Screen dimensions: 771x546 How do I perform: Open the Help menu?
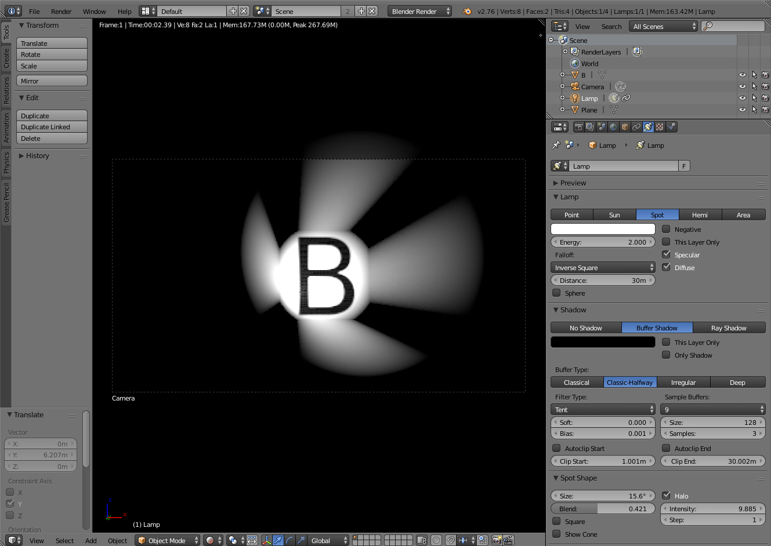point(124,11)
